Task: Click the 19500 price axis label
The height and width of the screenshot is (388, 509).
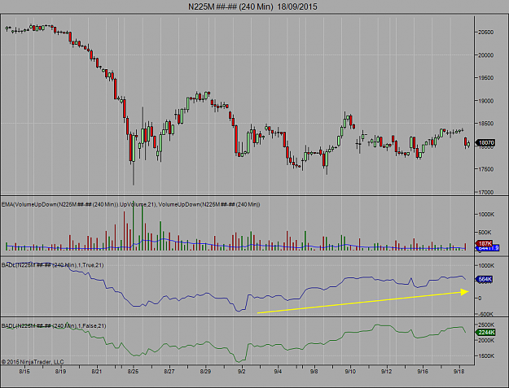Action: pyautogui.click(x=485, y=78)
